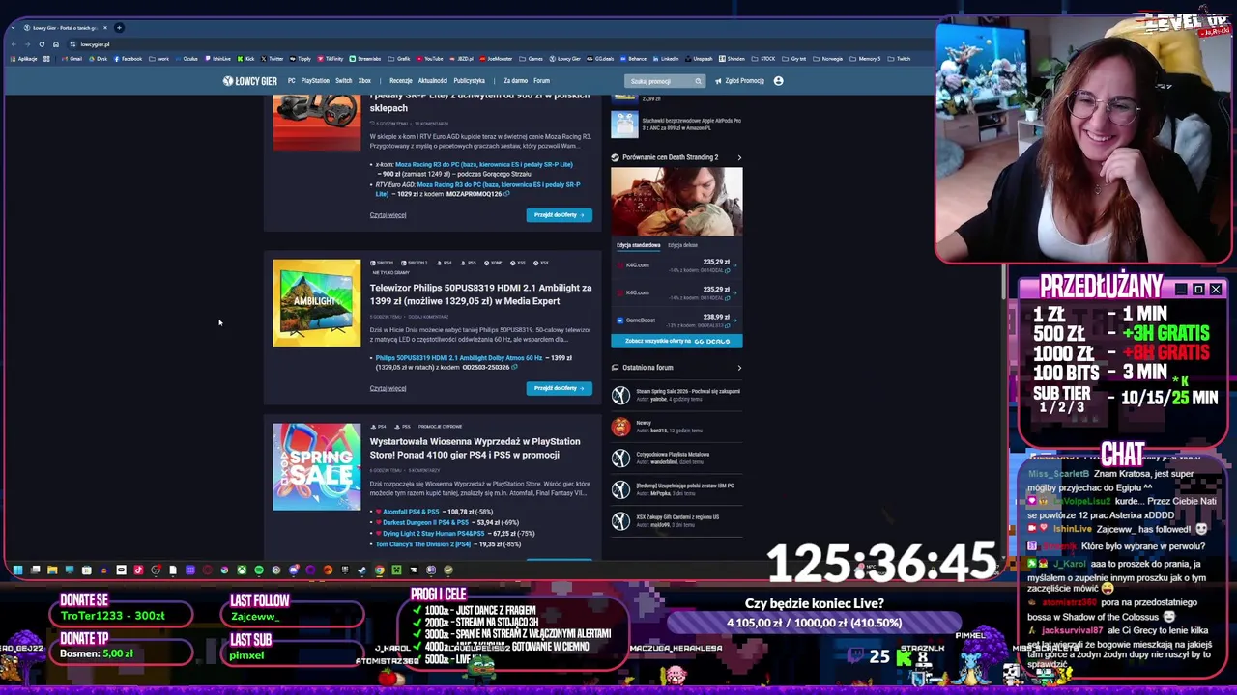Open the TikFinity bookmark
The width and height of the screenshot is (1237, 695).
click(x=331, y=59)
